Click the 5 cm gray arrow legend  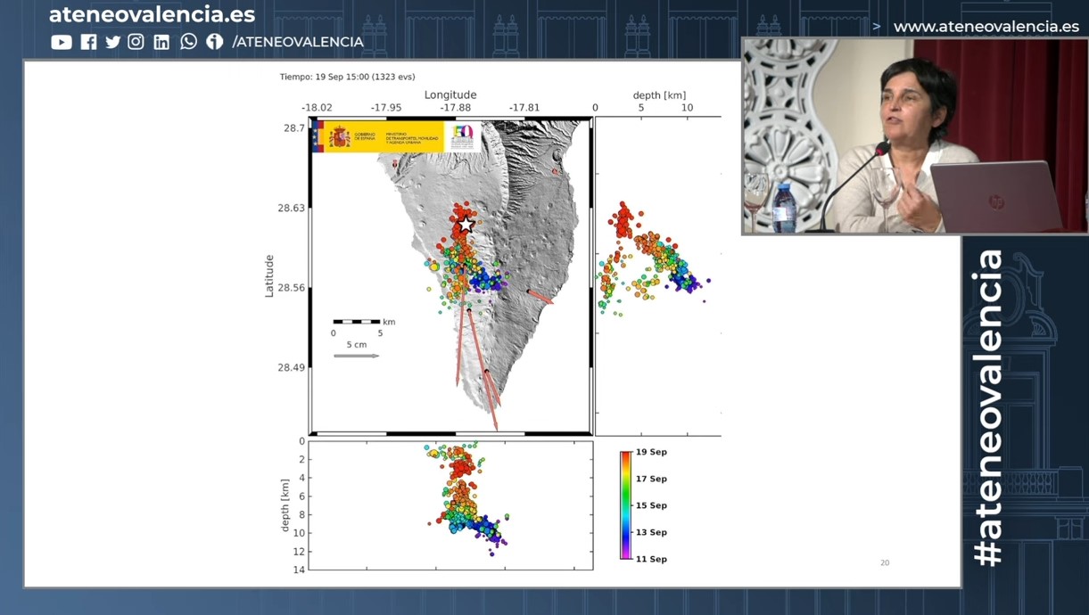click(x=356, y=356)
